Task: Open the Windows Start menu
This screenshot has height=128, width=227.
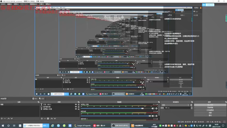Action: point(3,125)
